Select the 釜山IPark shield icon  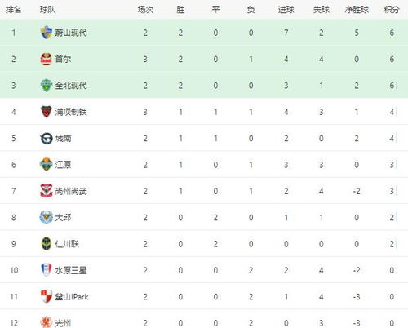click(x=47, y=296)
